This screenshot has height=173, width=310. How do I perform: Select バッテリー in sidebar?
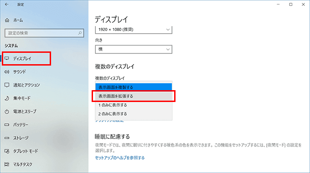(x=21, y=125)
